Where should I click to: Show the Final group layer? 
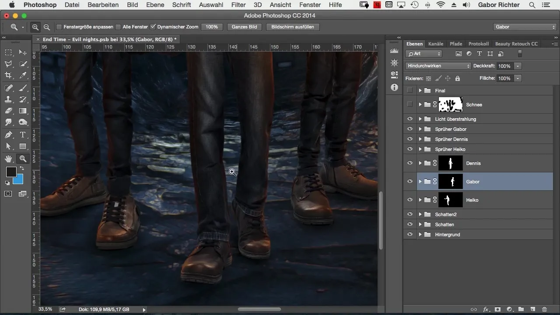[410, 91]
